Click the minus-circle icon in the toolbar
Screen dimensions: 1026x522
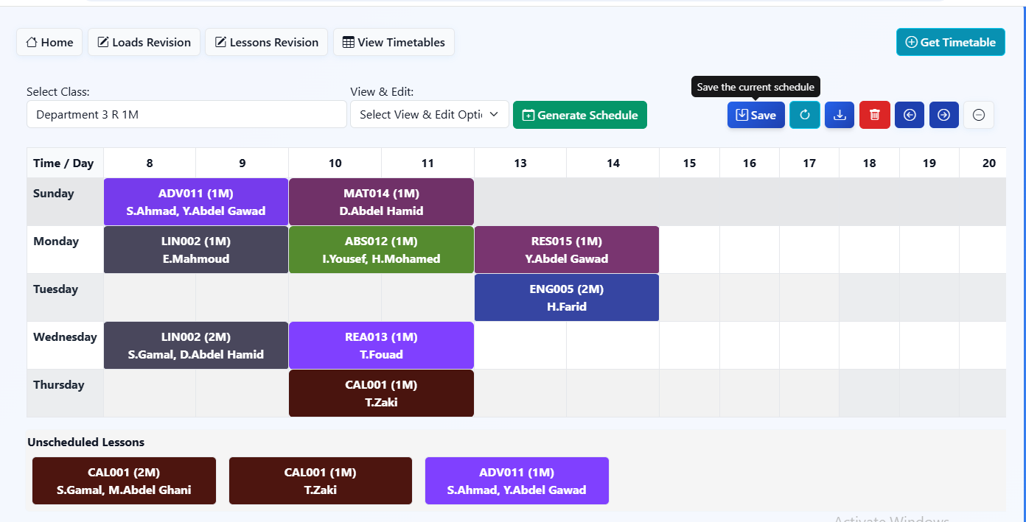click(x=978, y=115)
